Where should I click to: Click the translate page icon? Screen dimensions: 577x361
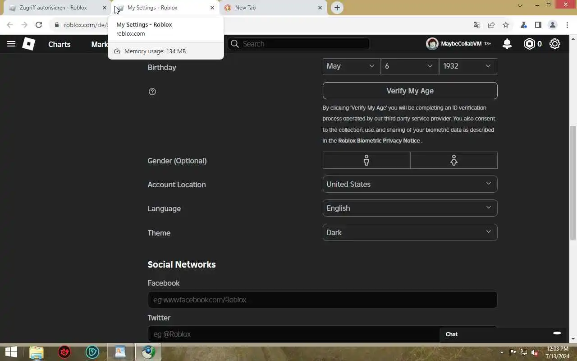tap(477, 25)
